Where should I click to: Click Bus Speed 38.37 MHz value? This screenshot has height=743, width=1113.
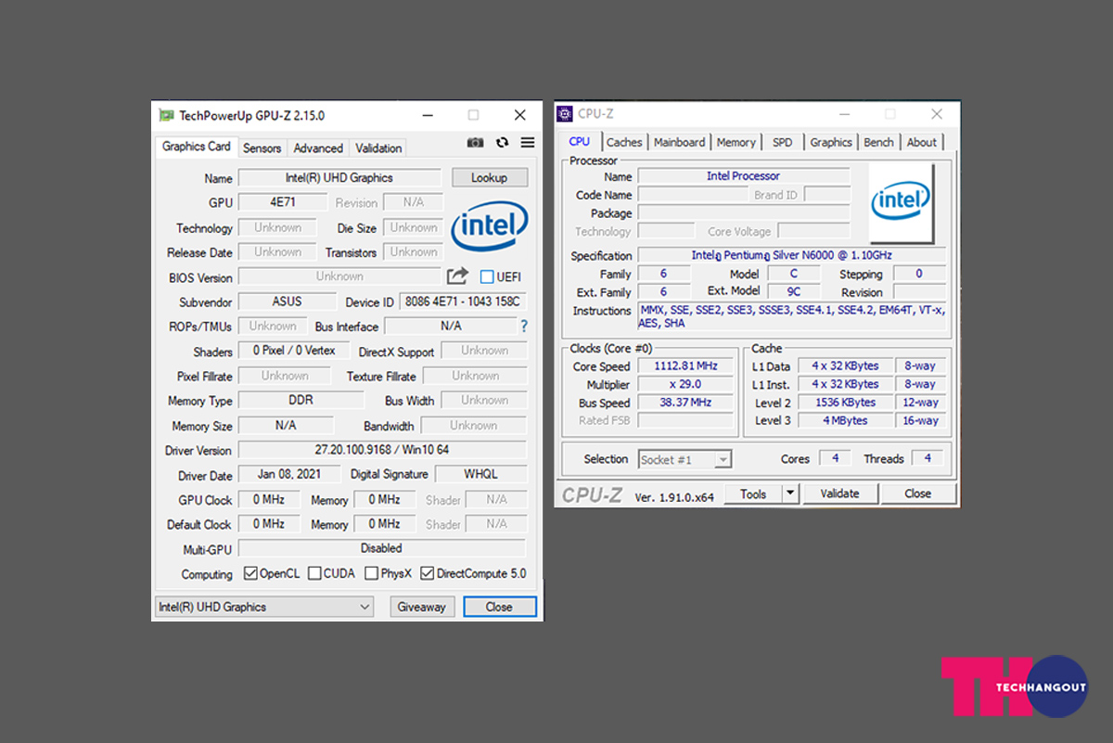pos(684,404)
